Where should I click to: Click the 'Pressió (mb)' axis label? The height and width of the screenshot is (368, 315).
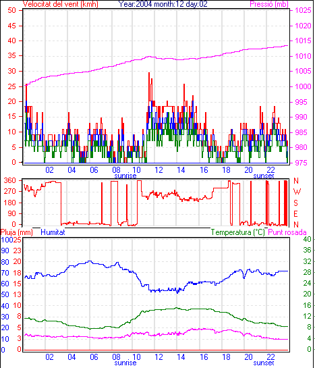click(x=269, y=4)
